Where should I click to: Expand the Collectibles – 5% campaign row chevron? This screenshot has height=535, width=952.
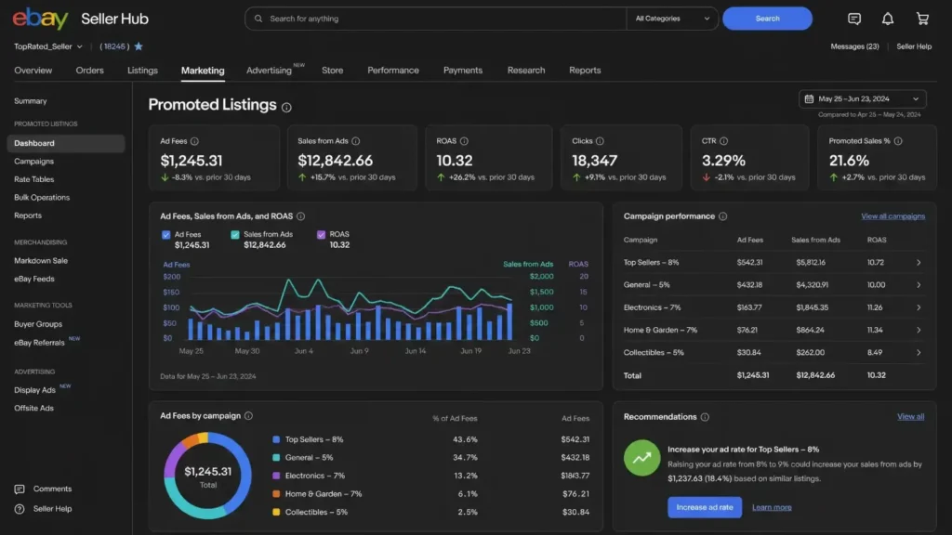919,352
